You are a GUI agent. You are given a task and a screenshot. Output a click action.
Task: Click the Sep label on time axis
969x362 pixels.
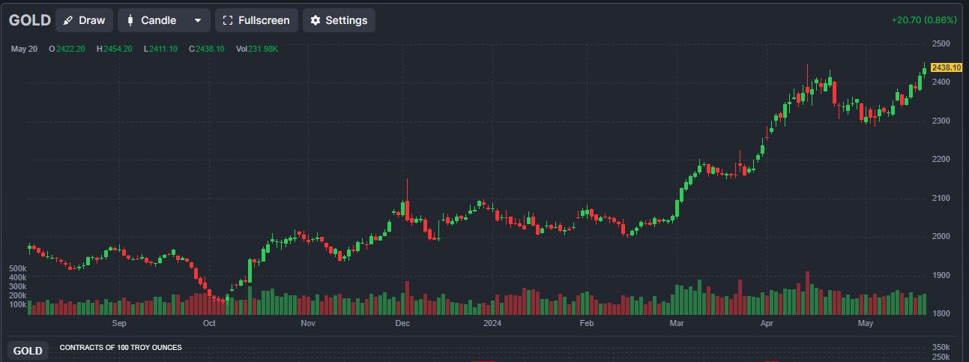pyautogui.click(x=119, y=324)
